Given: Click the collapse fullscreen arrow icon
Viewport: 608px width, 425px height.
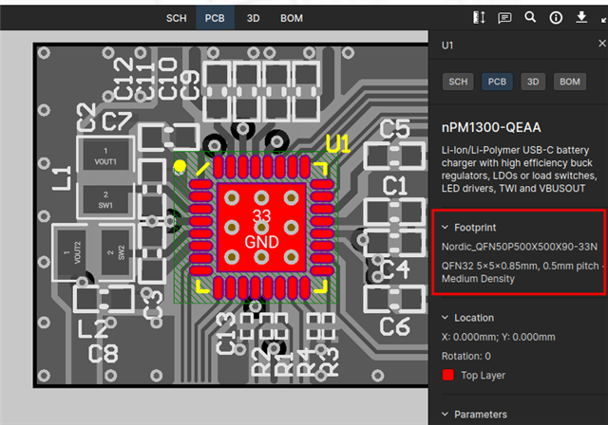Looking at the screenshot, I should click(x=603, y=20).
